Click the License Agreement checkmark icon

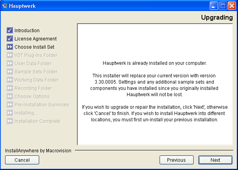tap(10, 38)
